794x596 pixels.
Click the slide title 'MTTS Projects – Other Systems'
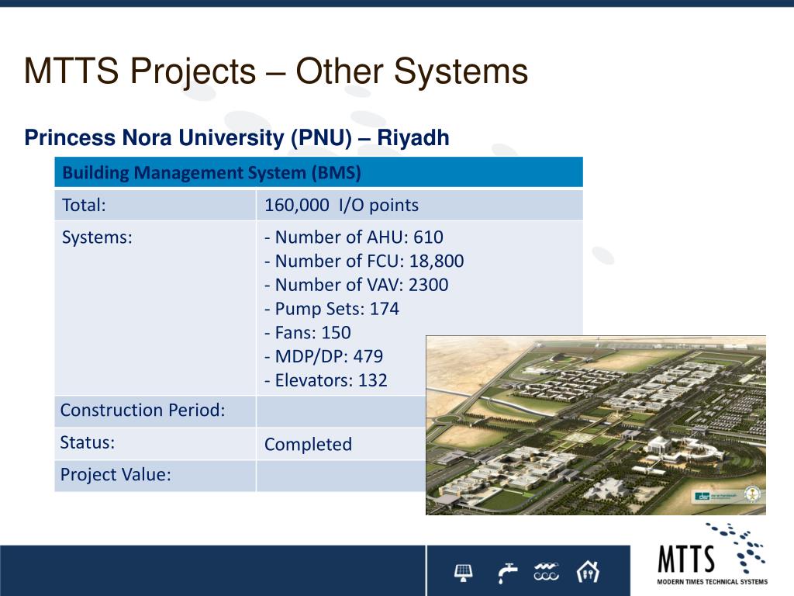(x=276, y=71)
